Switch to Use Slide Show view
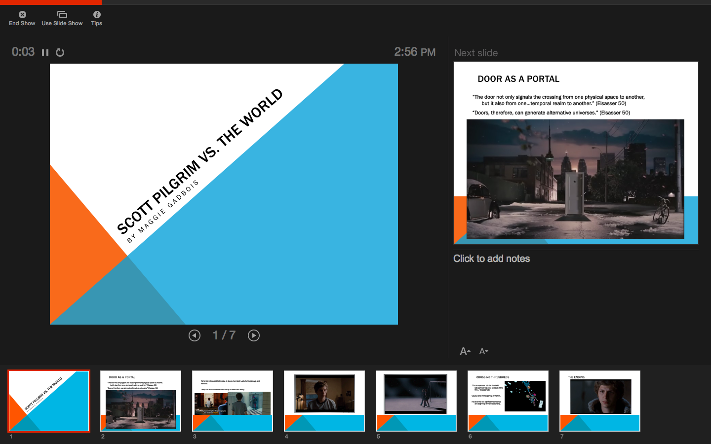 coord(62,15)
